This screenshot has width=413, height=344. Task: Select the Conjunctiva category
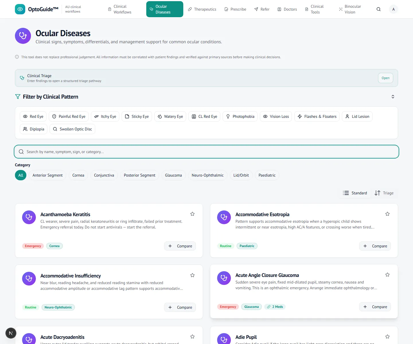point(104,175)
